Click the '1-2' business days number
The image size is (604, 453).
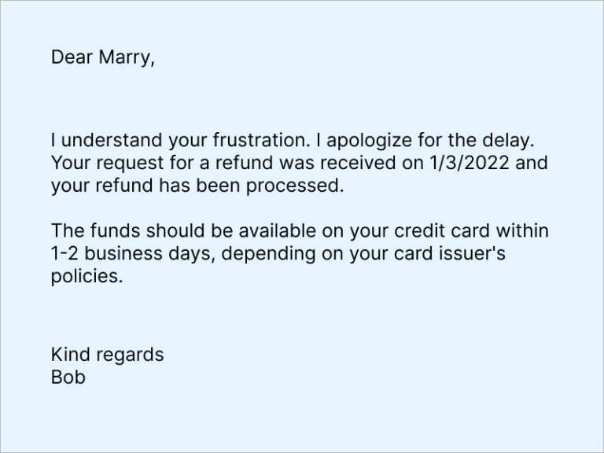coord(64,255)
